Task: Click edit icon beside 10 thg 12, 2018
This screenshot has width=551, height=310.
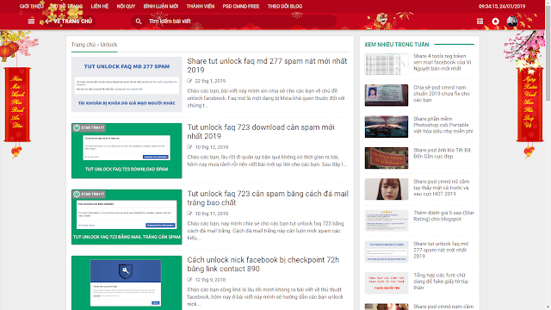Action: pyautogui.click(x=189, y=147)
